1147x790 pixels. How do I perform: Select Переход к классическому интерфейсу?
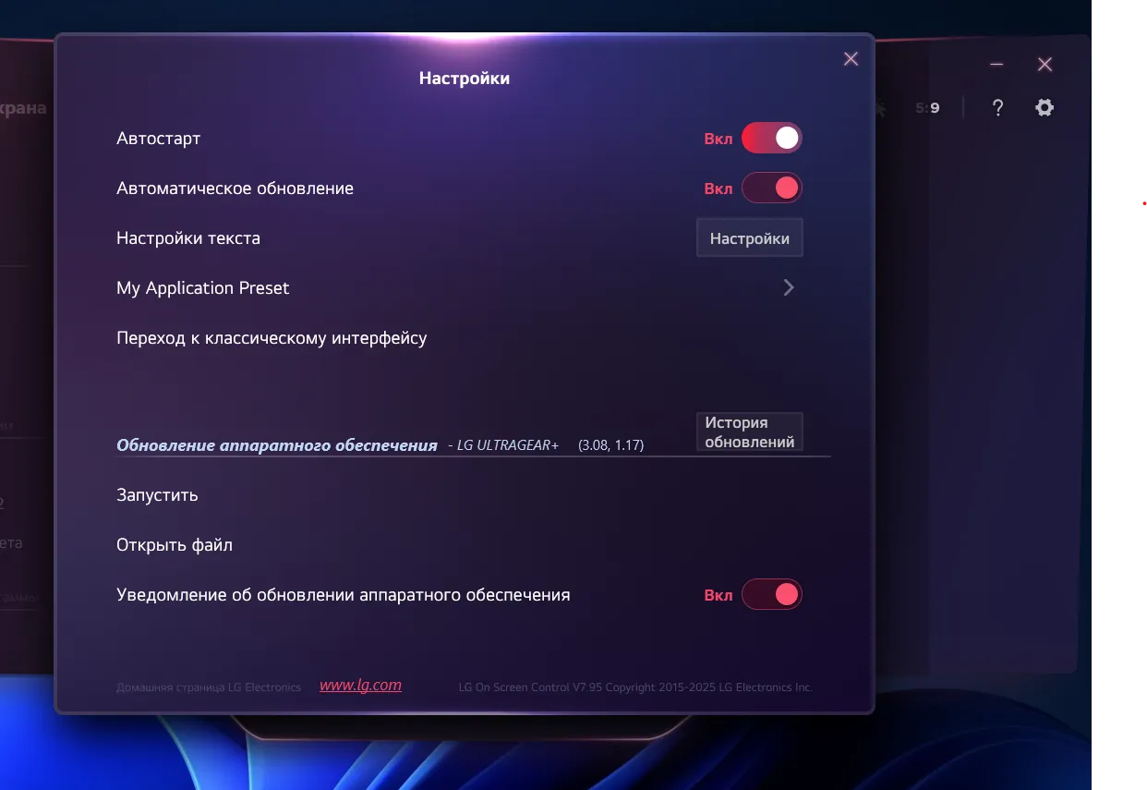click(x=272, y=338)
